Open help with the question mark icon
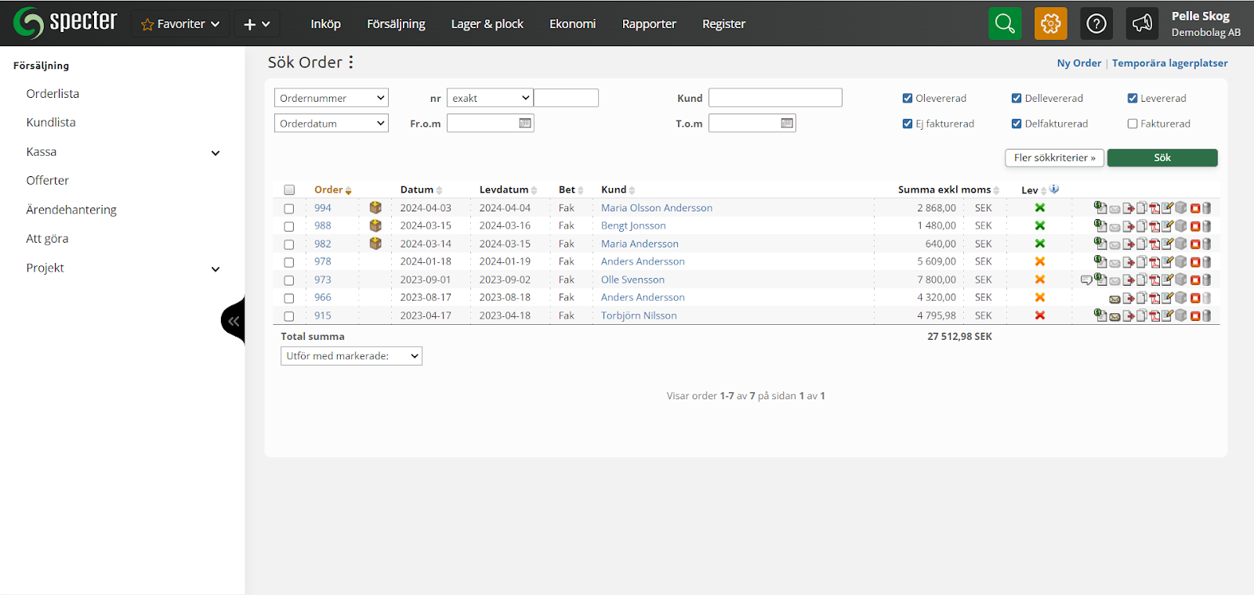 [1096, 23]
